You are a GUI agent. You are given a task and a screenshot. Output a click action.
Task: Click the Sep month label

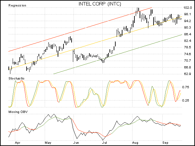click(166, 143)
